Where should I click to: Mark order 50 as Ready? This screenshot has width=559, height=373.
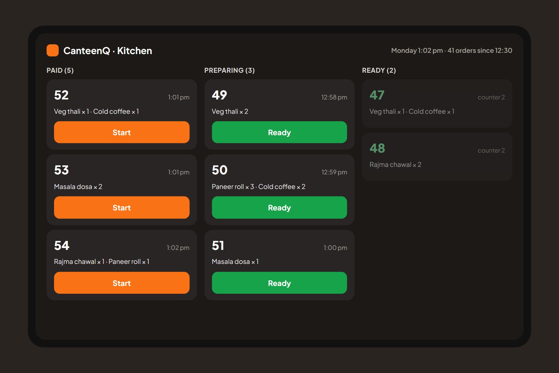tap(279, 207)
